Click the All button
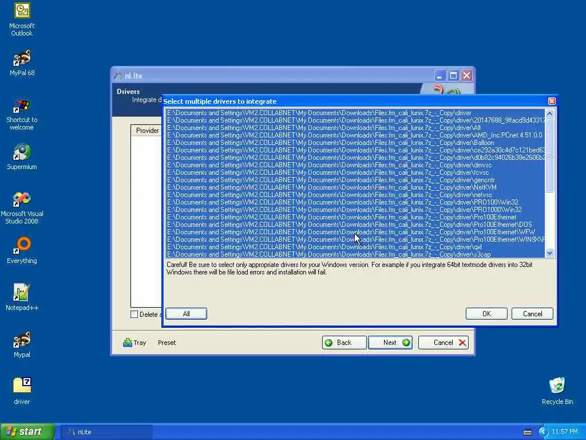This screenshot has height=440, width=586. pyautogui.click(x=186, y=313)
